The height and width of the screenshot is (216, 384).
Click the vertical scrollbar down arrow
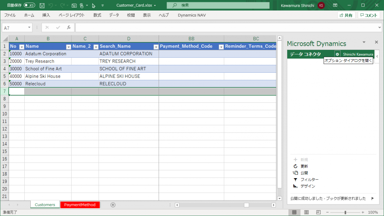[x=279, y=198]
